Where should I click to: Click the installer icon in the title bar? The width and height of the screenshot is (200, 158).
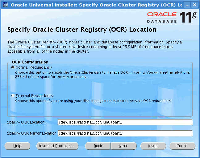tap(5, 5)
